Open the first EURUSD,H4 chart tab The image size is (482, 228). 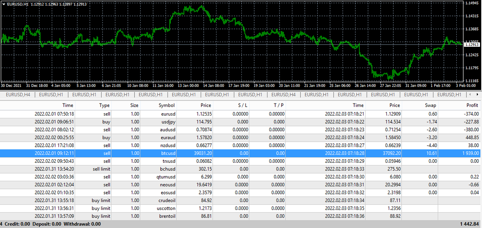pyautogui.click(x=18, y=95)
